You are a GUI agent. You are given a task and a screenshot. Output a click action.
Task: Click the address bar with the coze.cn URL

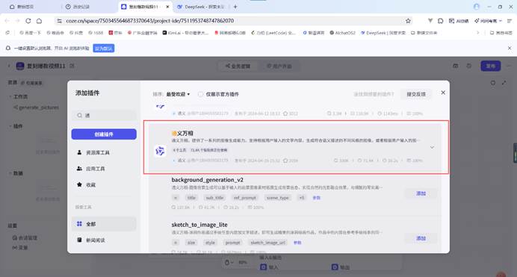pyautogui.click(x=231, y=21)
